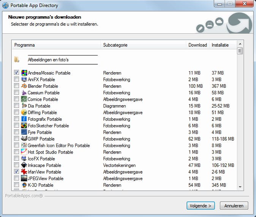Click the GIMP Portable app icon
The width and height of the screenshot is (256, 217).
tap(24, 139)
